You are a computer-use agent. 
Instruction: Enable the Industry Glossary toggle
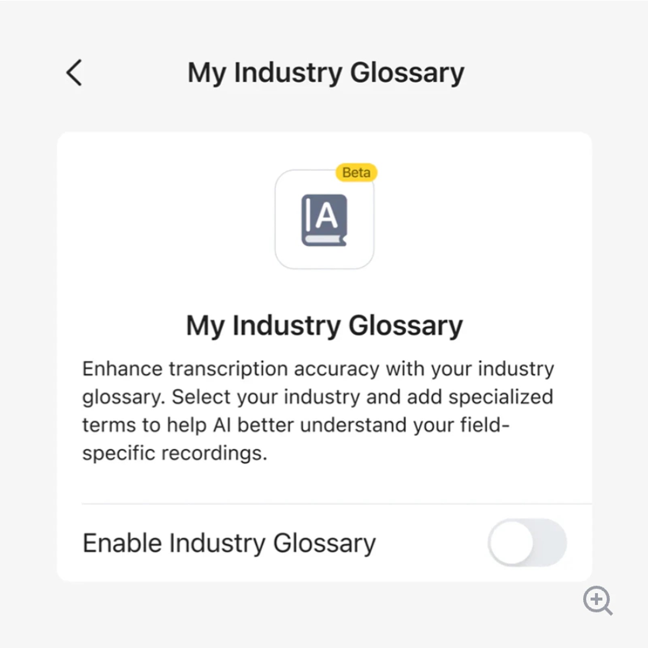point(526,543)
